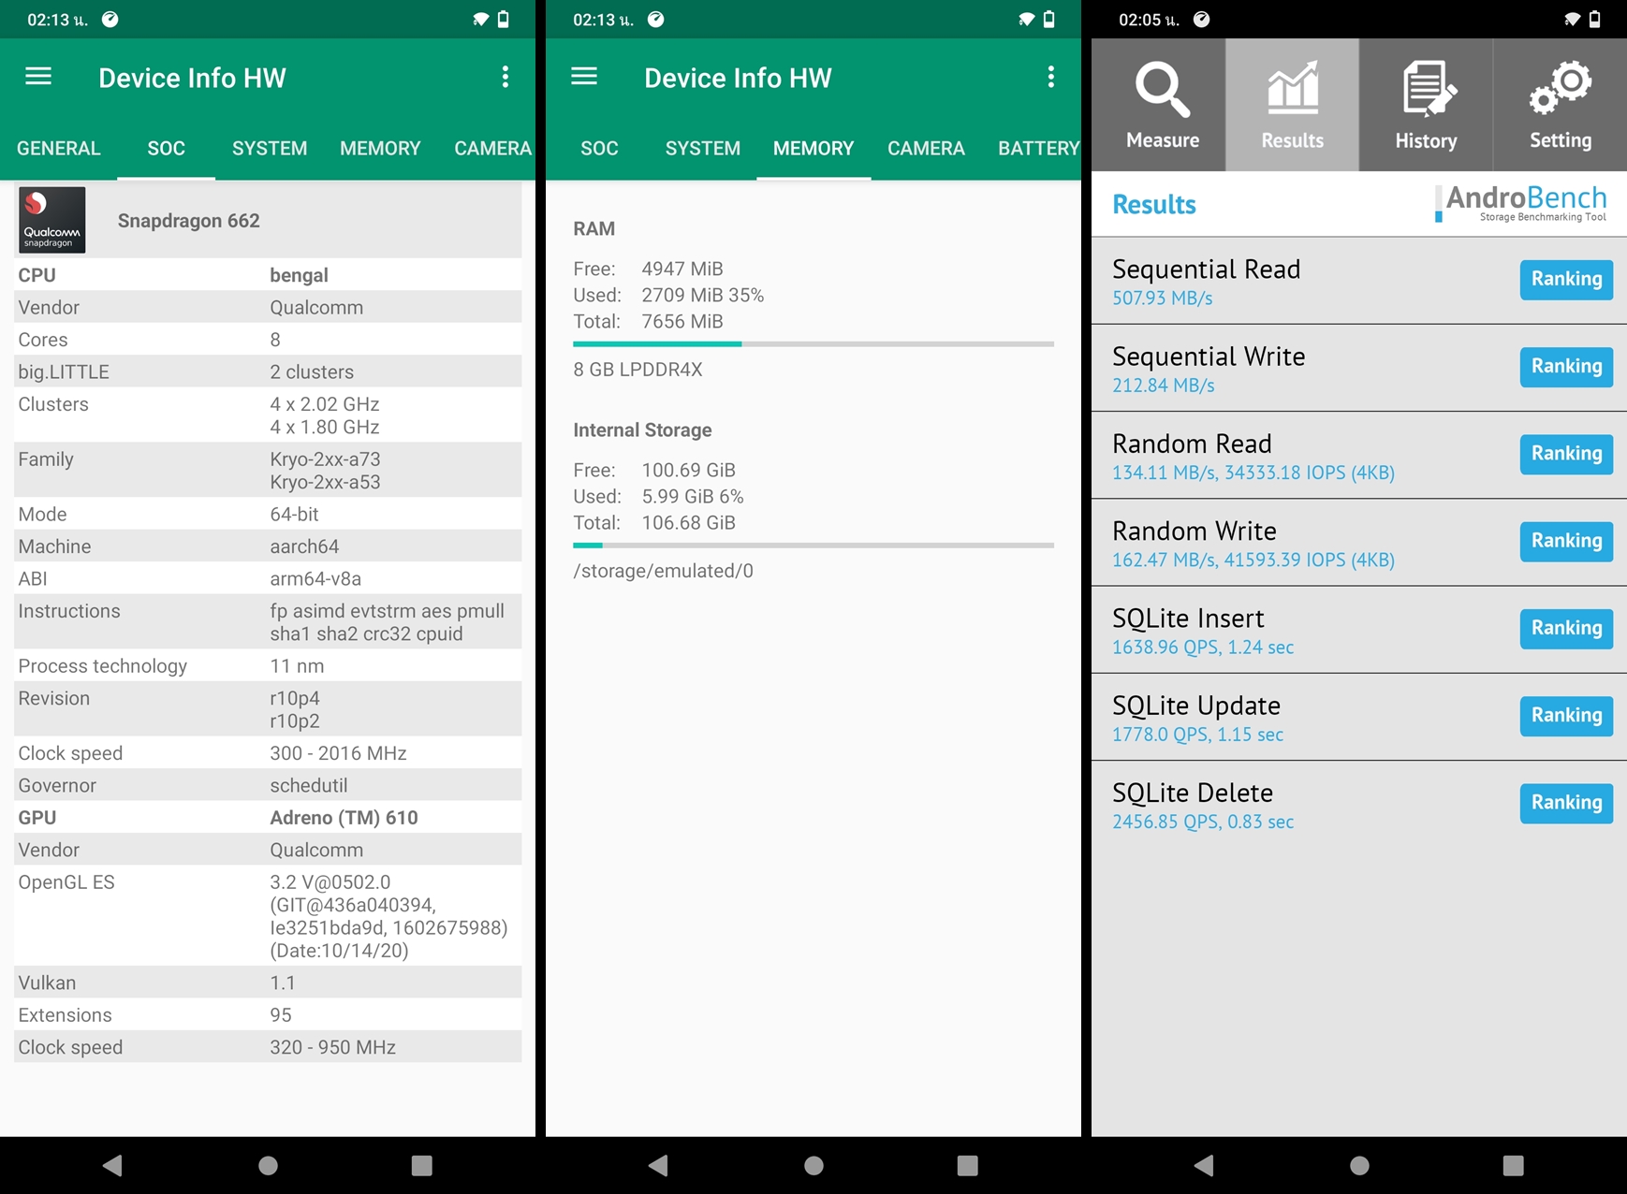Tap the Internal Storage usage progress bar
This screenshot has width=1627, height=1194.
point(813,545)
